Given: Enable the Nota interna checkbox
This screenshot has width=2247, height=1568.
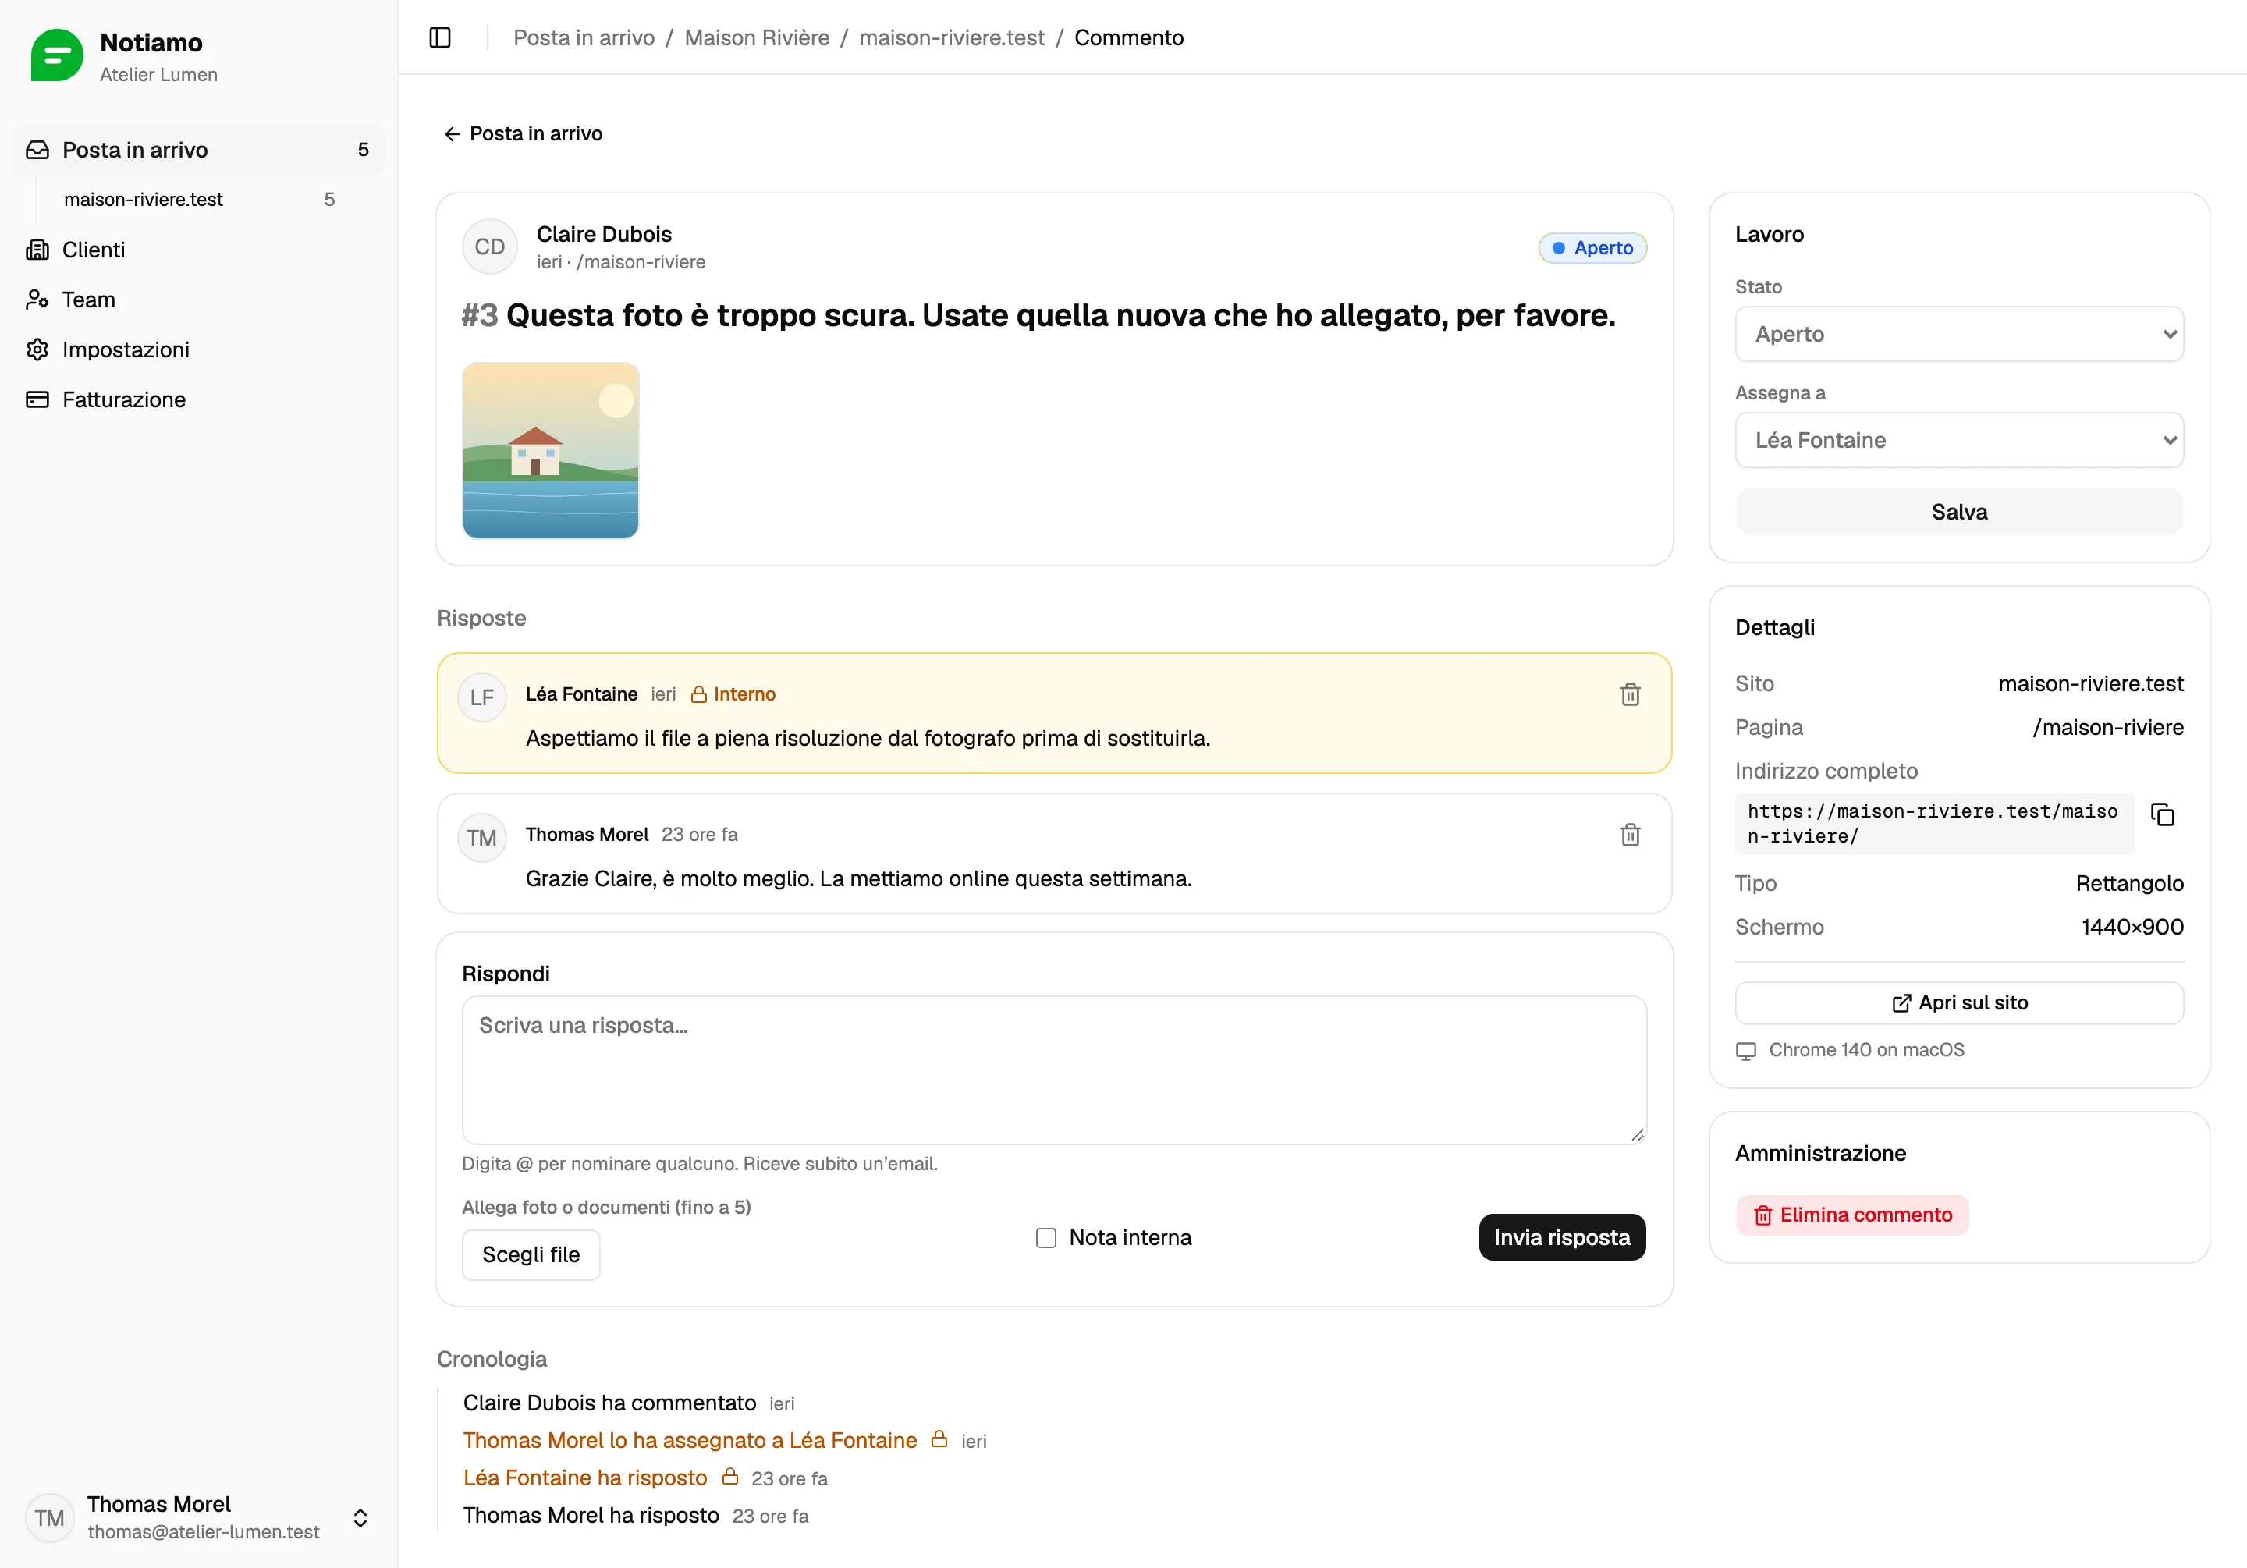Looking at the screenshot, I should tap(1046, 1237).
